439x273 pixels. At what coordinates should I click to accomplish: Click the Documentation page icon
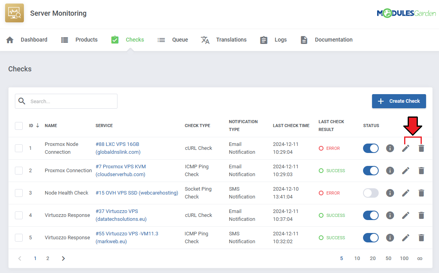click(x=304, y=40)
